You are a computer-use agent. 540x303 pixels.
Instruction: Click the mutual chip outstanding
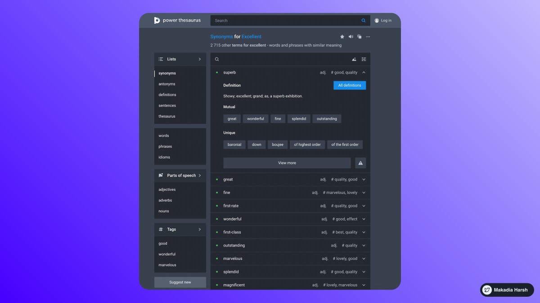click(x=327, y=119)
